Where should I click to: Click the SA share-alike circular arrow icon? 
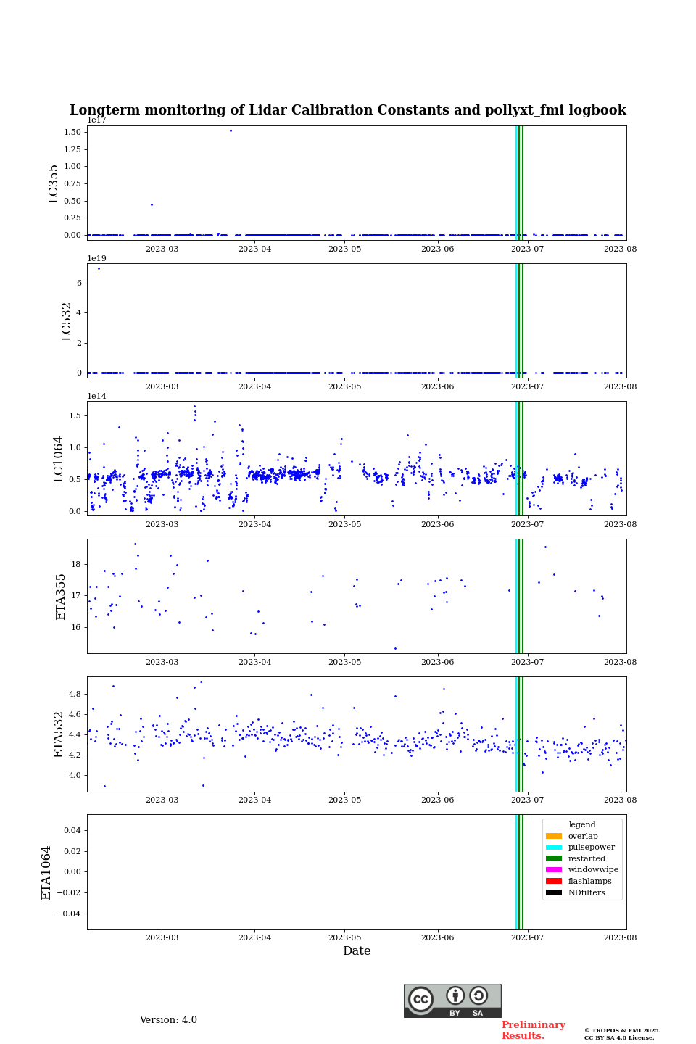tap(478, 995)
